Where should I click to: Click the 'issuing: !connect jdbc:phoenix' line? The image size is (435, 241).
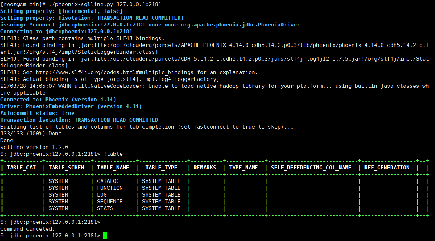pyautogui.click(x=150, y=25)
